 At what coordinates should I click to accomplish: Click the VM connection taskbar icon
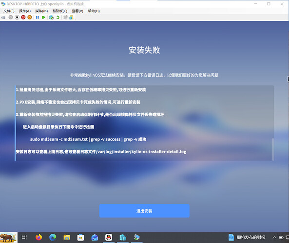[137, 237]
